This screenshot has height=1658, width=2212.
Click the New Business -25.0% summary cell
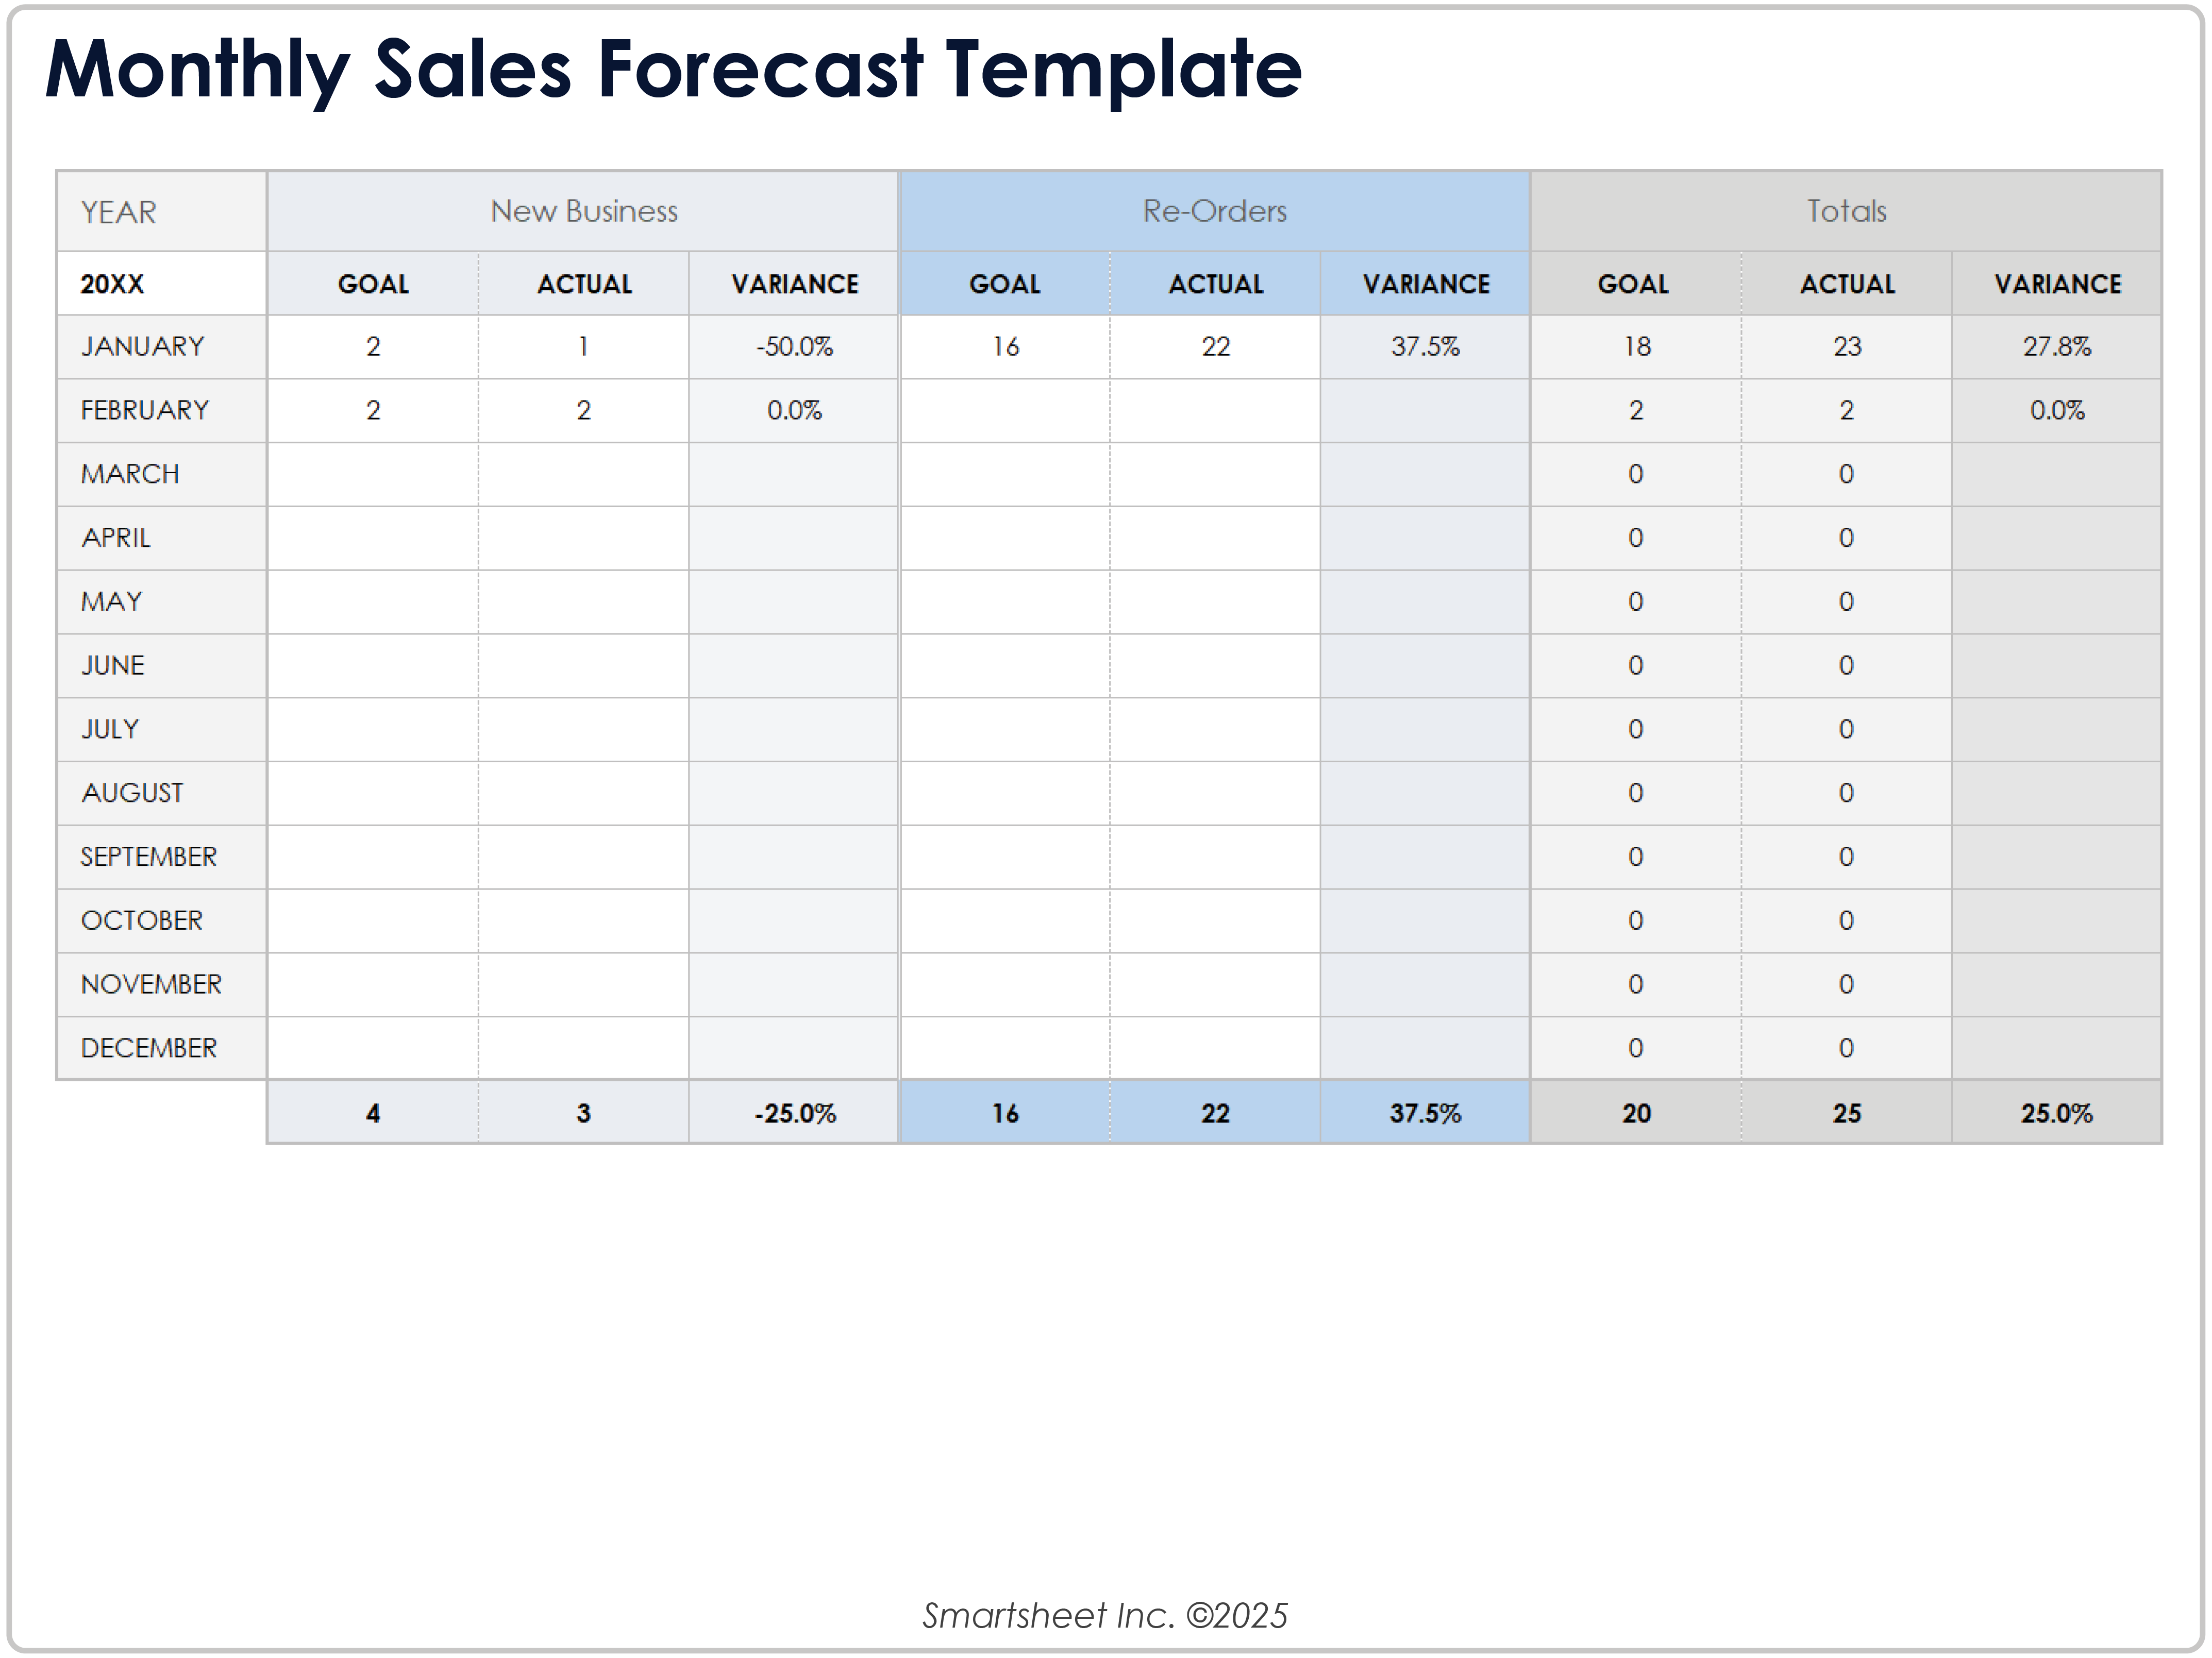[x=794, y=1113]
